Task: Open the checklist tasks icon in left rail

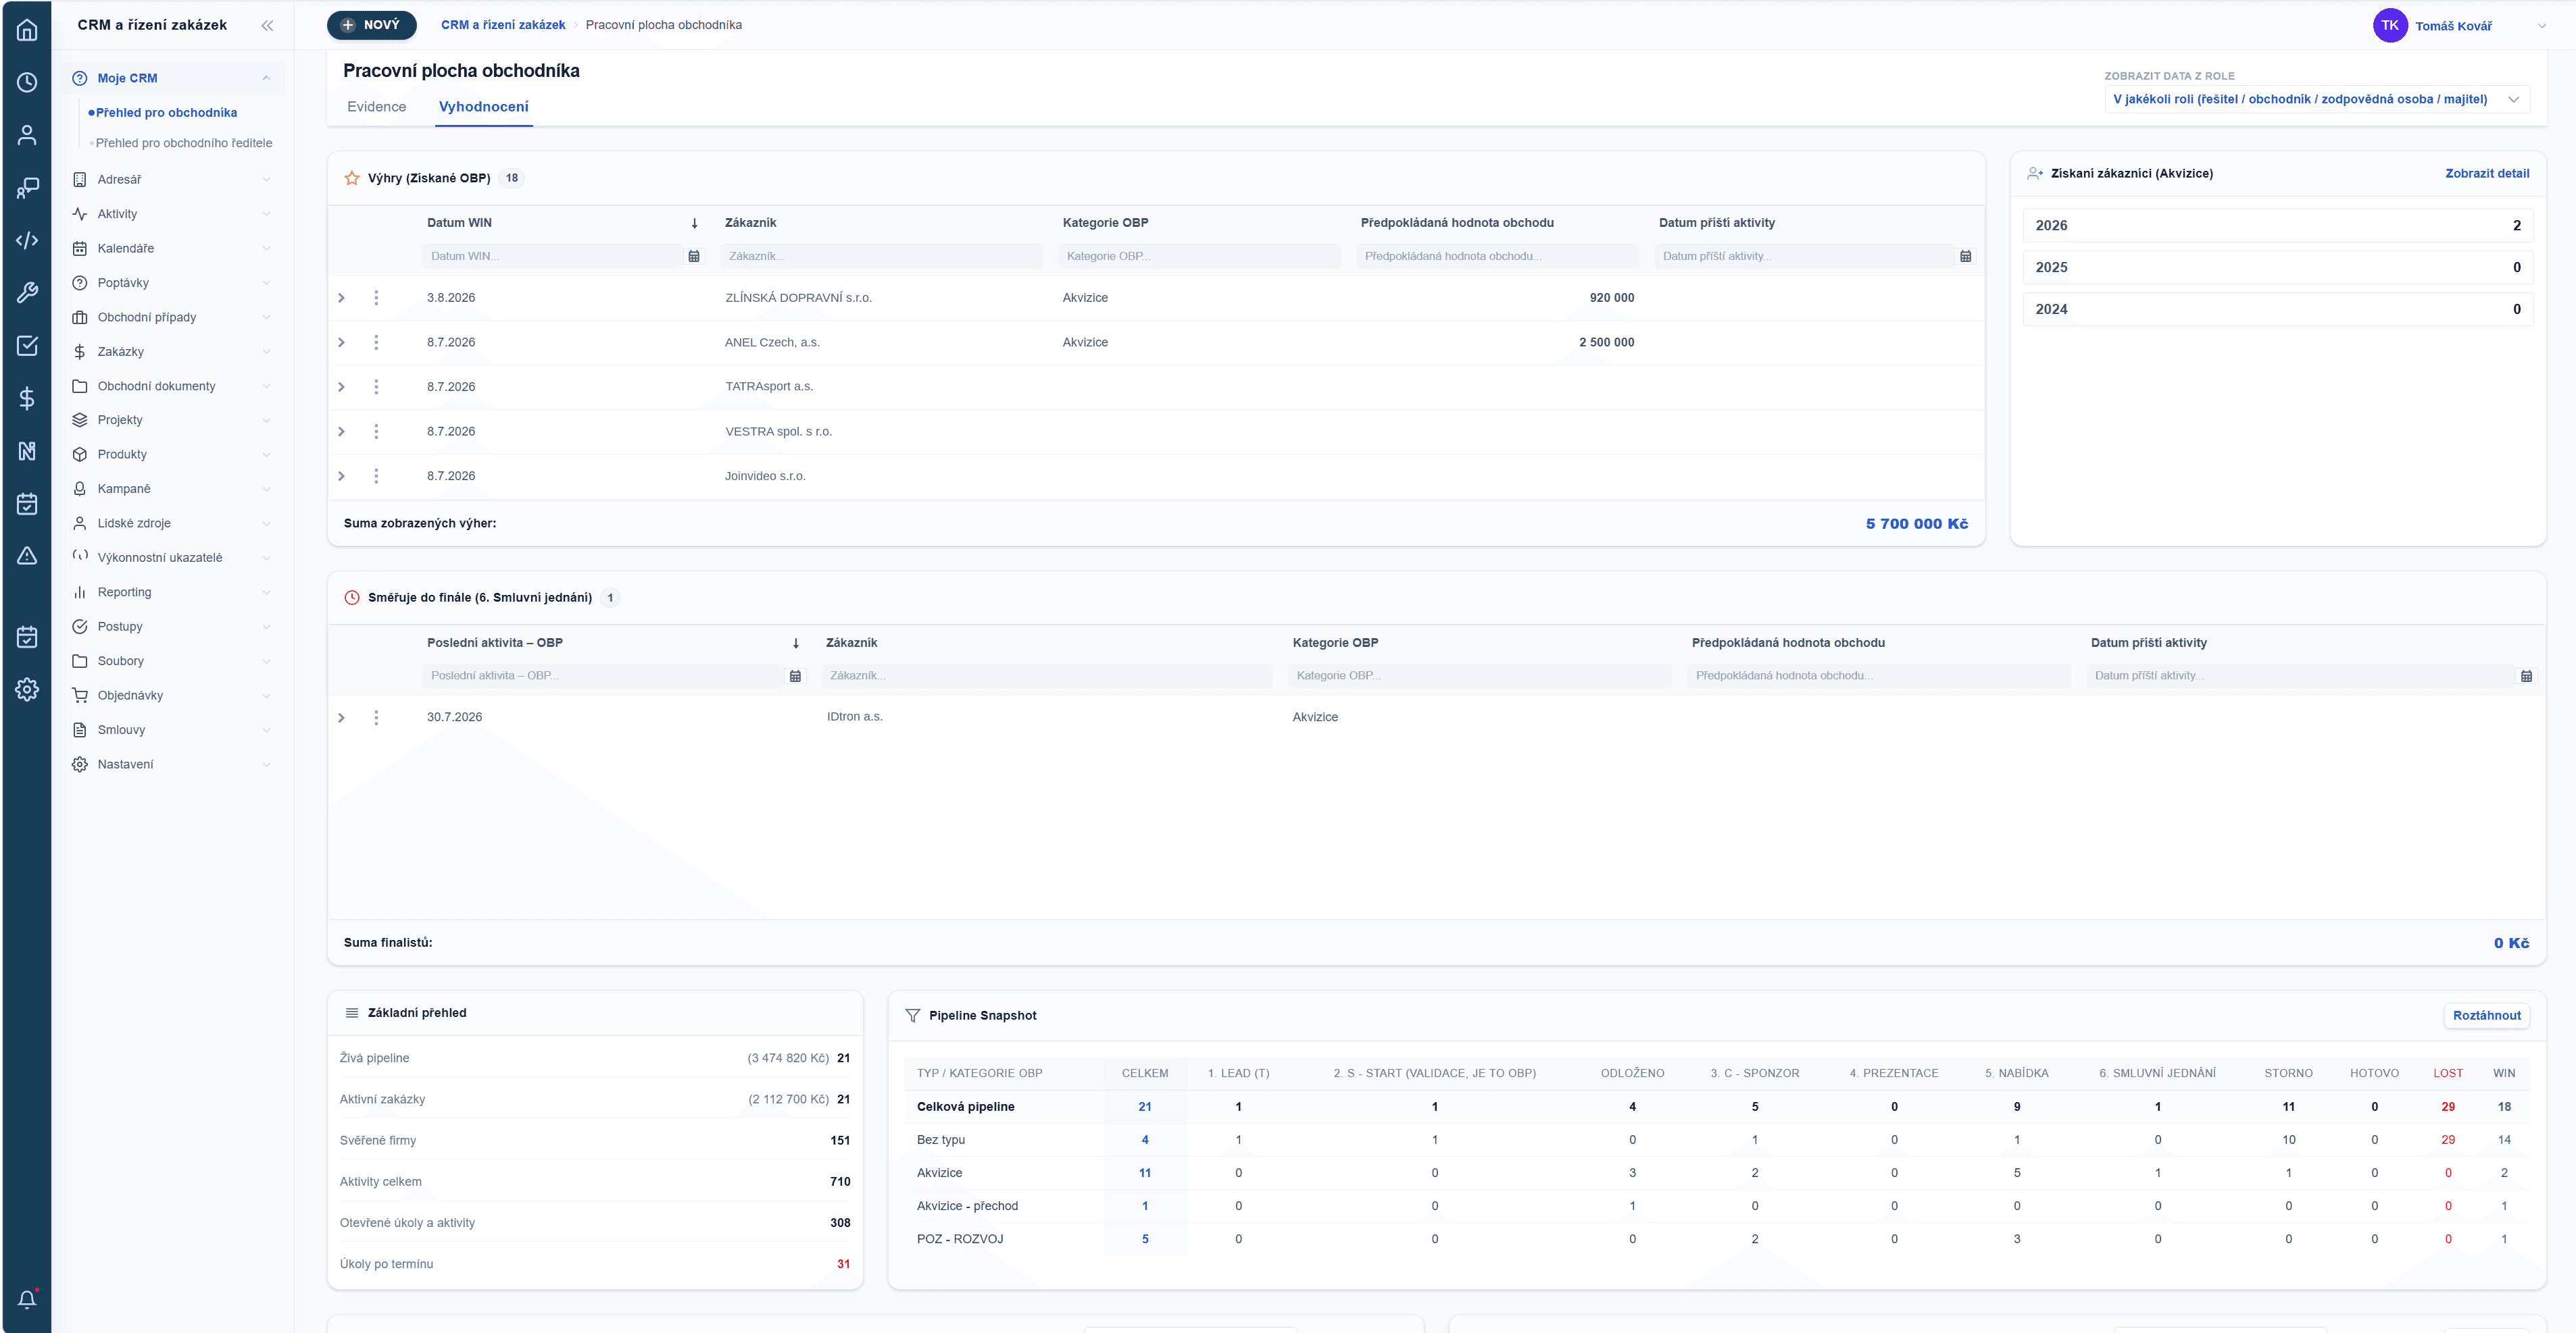Action: tap(27, 346)
